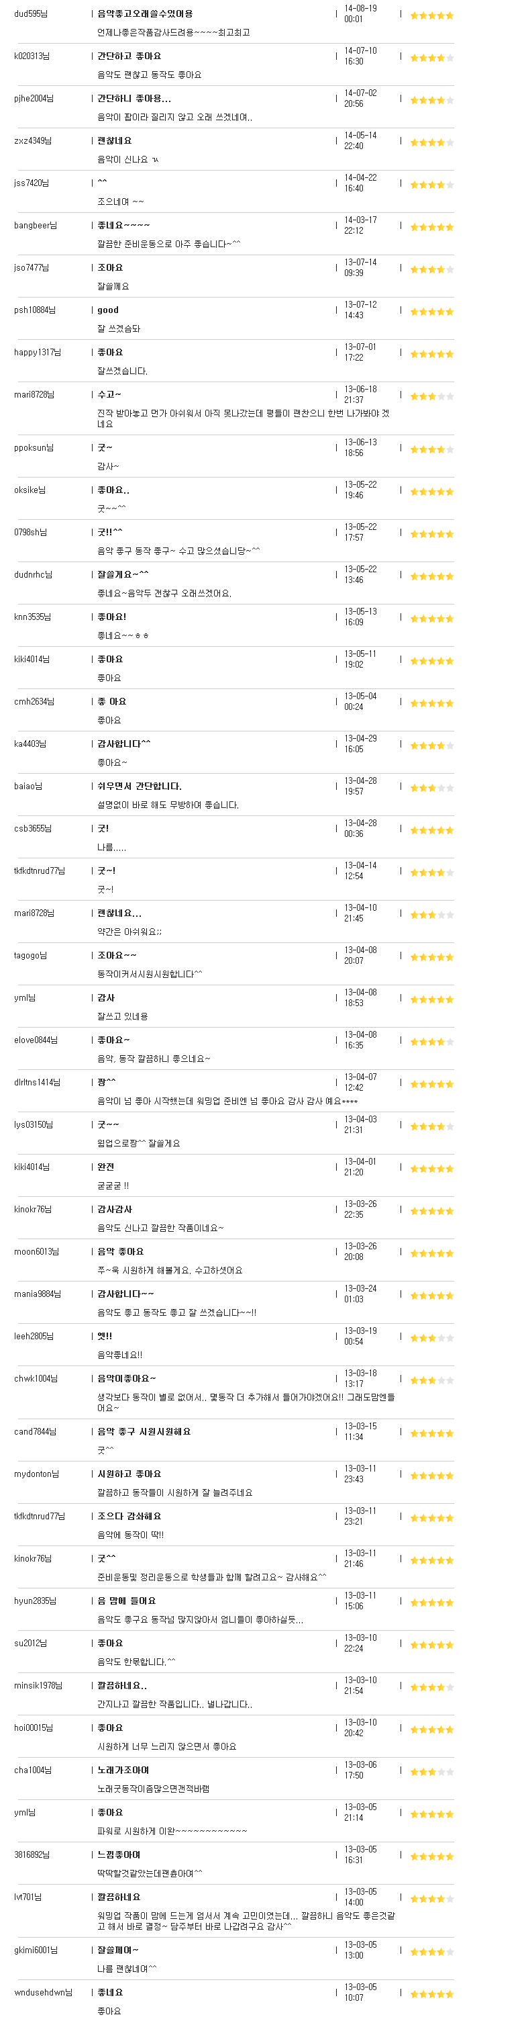Open the review titled "음악이좋아요~"
Screen dimensions: 530x2021
126,1378
